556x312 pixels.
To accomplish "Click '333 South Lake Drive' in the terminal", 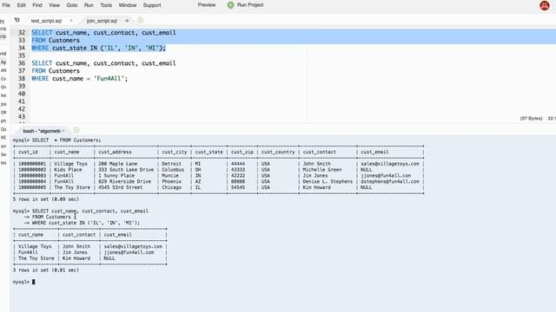I will [126, 170].
